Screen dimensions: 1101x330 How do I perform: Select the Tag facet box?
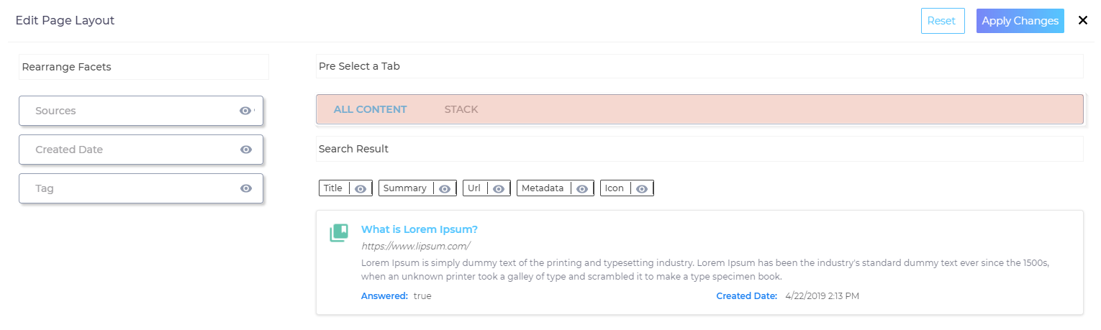click(130, 188)
